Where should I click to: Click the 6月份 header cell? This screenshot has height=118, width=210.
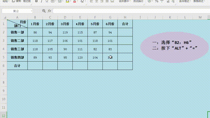tap(110, 24)
